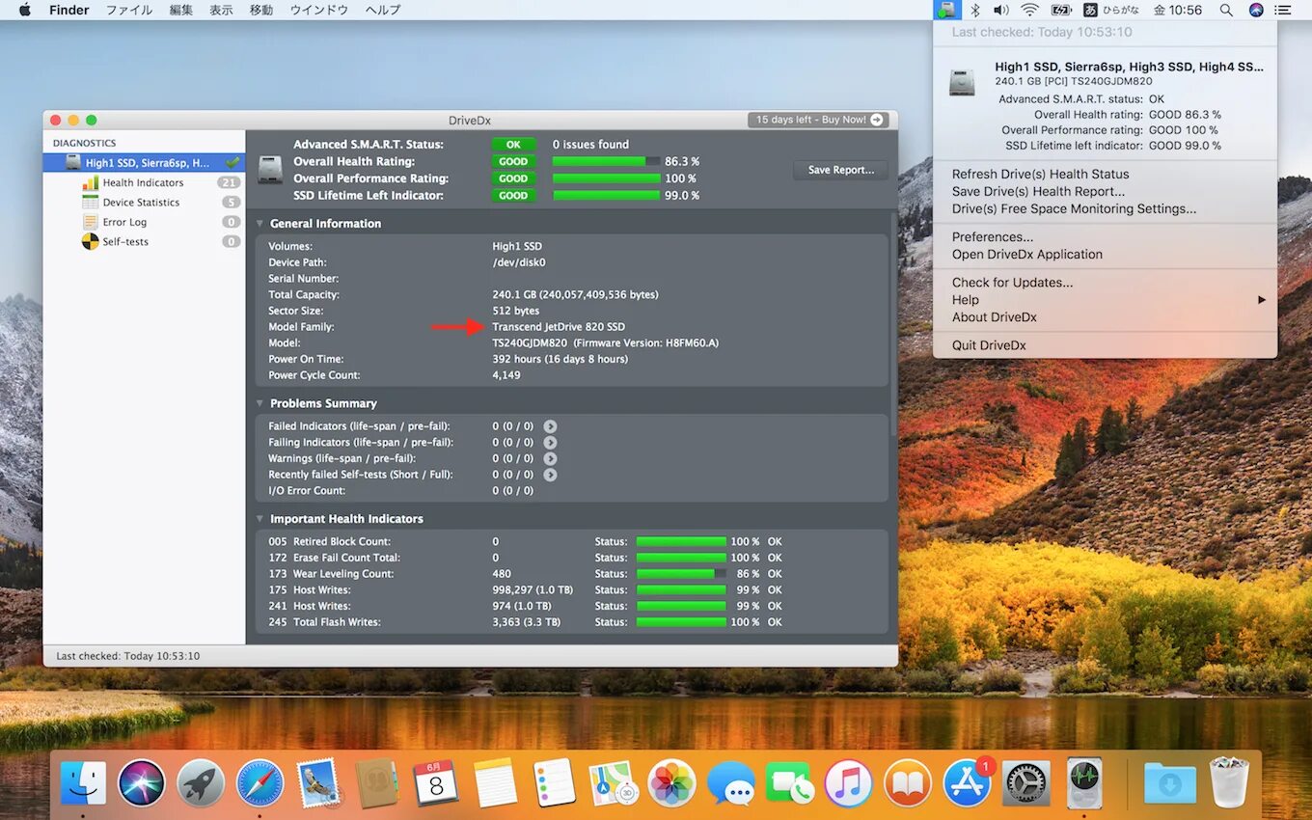Open System Preferences from the Dock

(1026, 782)
